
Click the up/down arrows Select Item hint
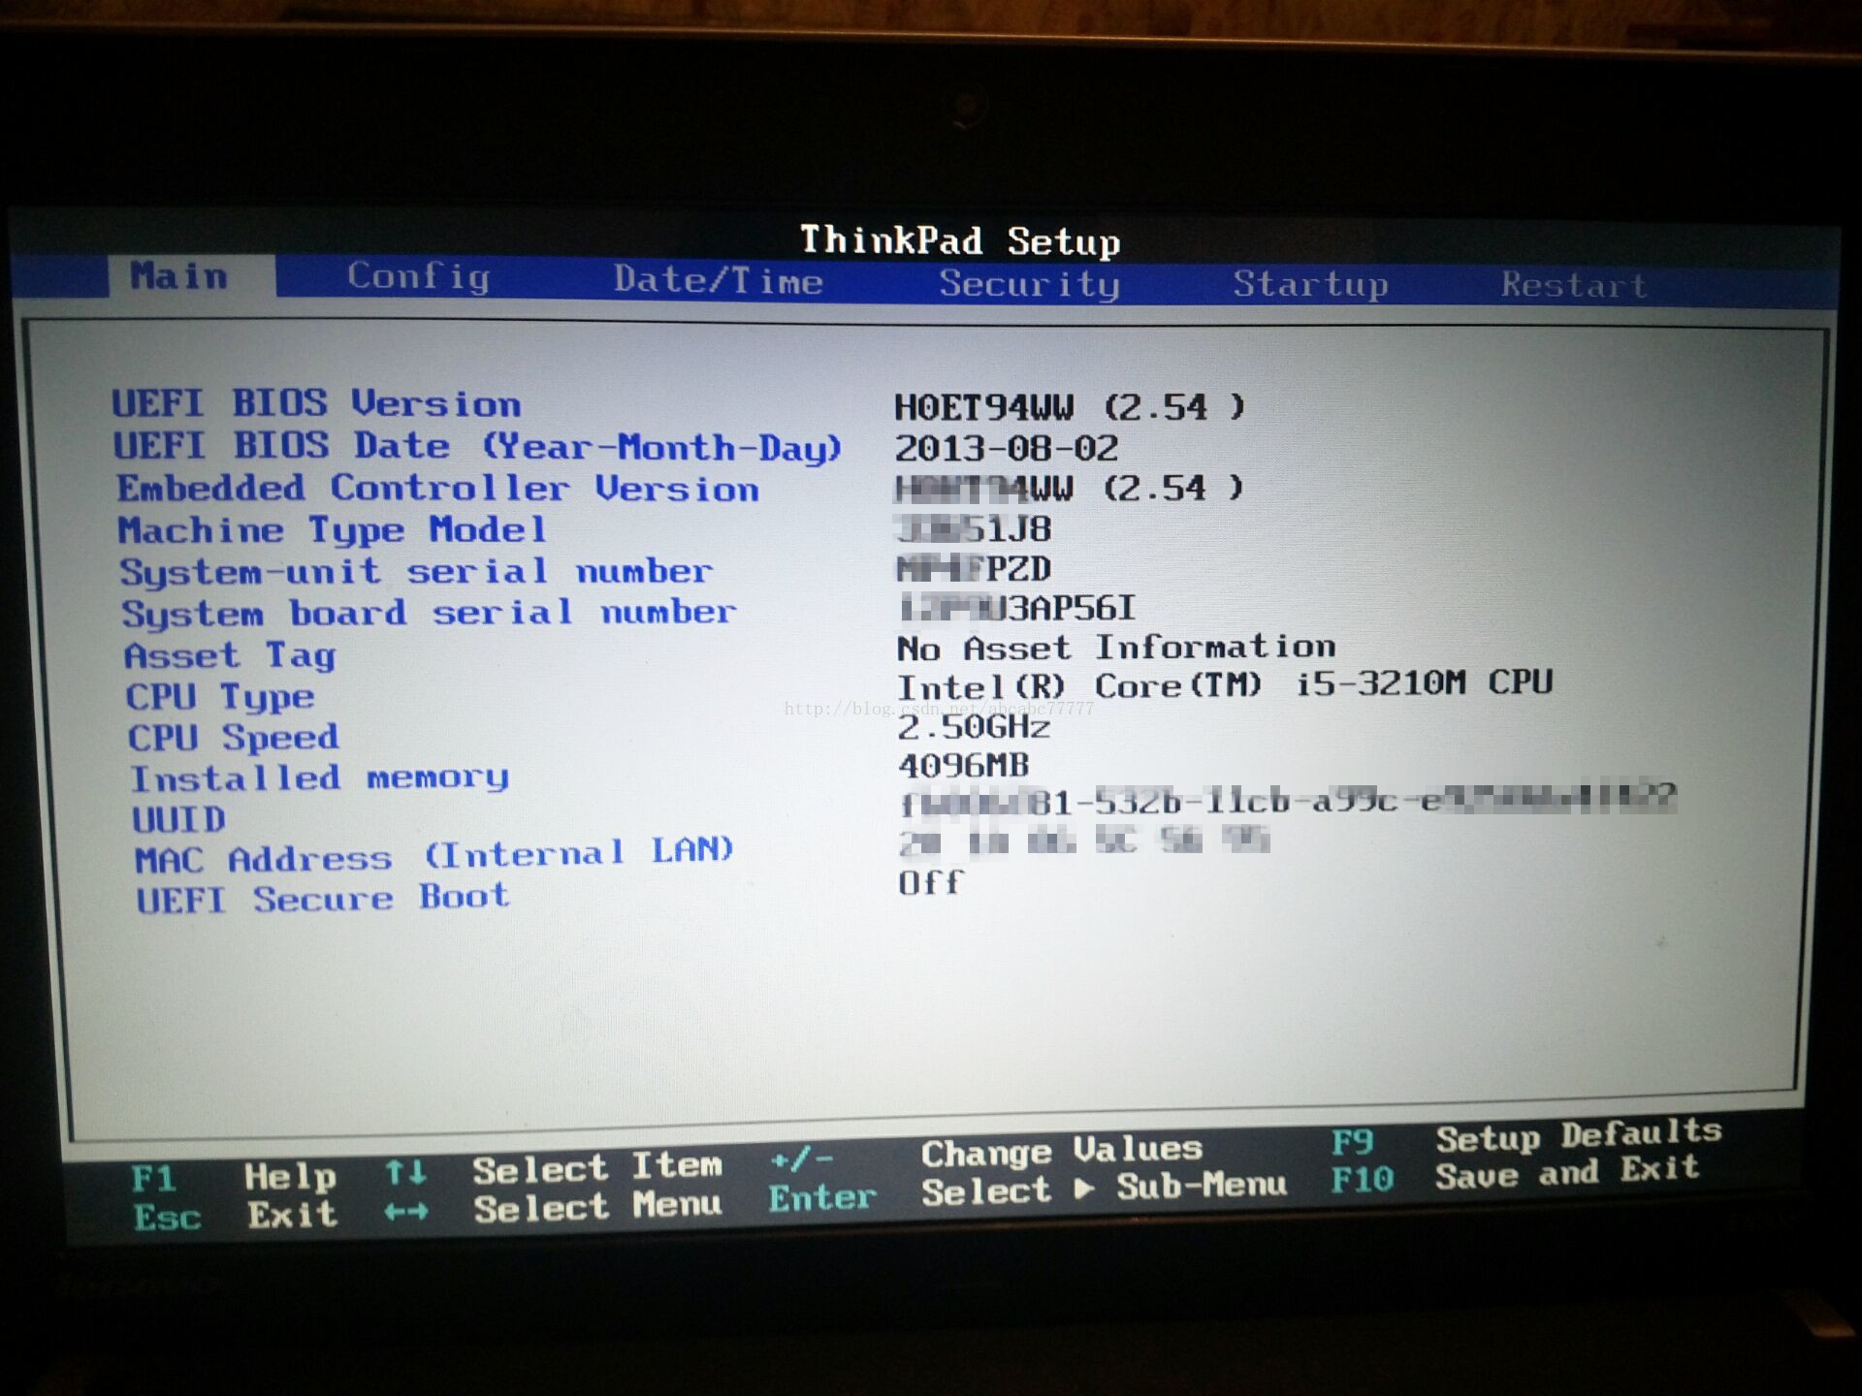[x=553, y=1169]
